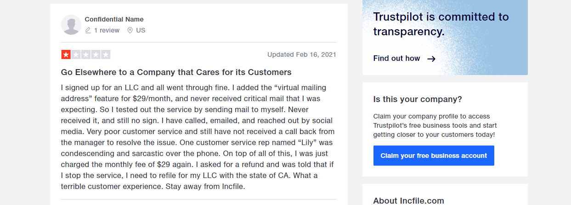The height and width of the screenshot is (205, 571).
Task: Click the fifth grey rating star
Action: (x=106, y=54)
